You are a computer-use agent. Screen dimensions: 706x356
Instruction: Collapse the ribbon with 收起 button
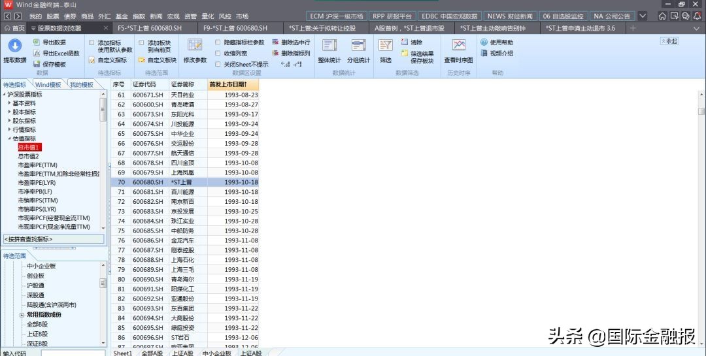point(669,41)
